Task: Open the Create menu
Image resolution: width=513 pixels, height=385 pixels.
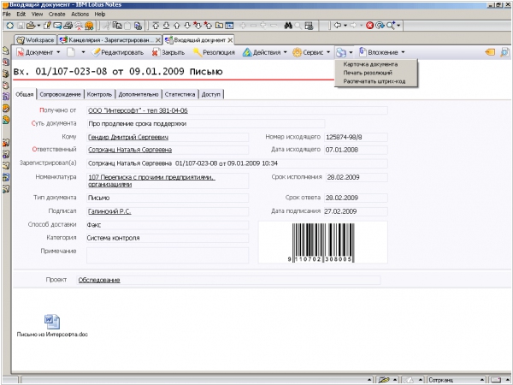Action: 57,14
